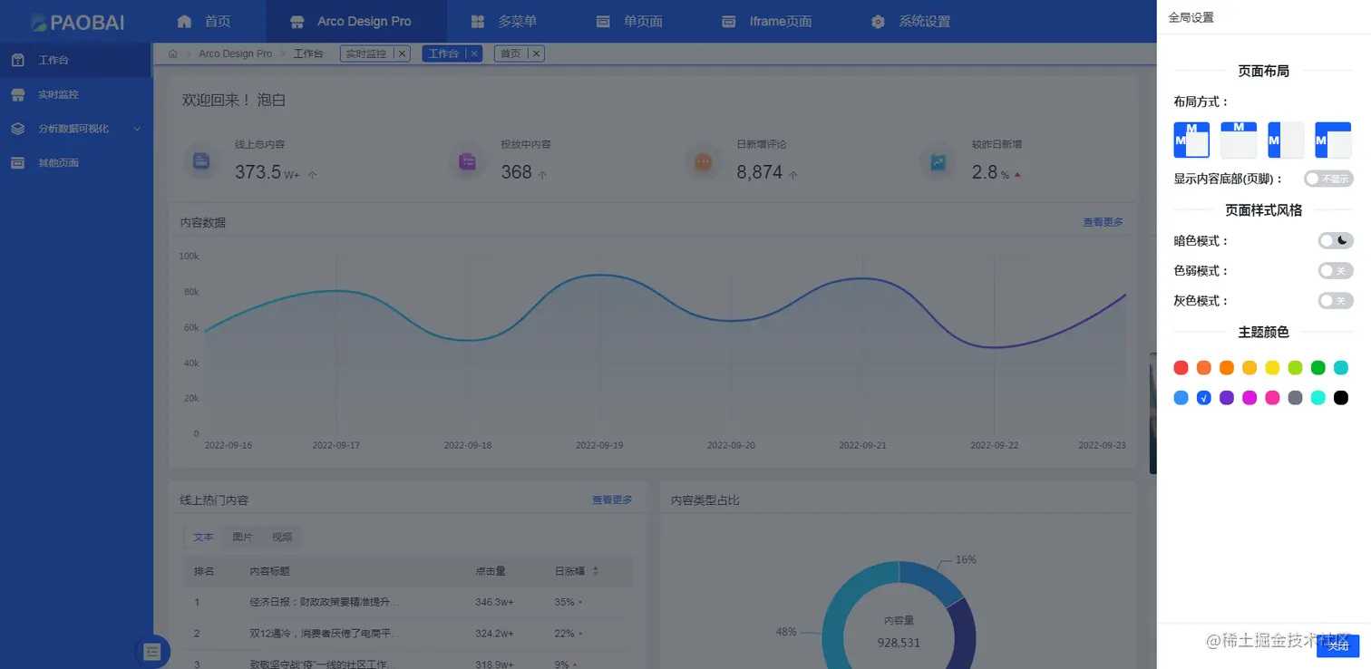
Task: Collapse the sidebar with the bottom fold button
Action: 152,651
